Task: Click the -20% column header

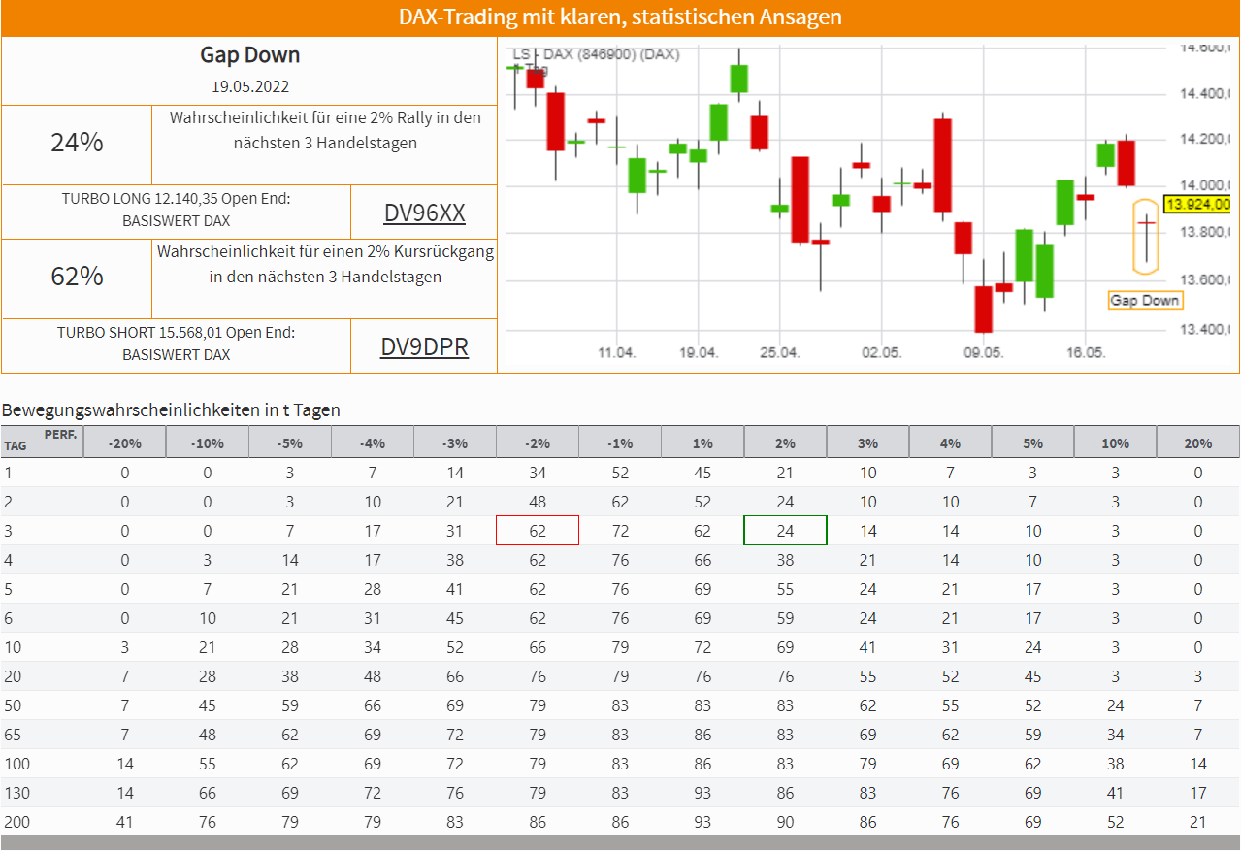Action: (x=125, y=442)
